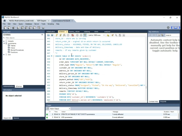The width and height of the screenshot is (182, 136).
Task: Stop query execution icon
Action: pos(68,35)
